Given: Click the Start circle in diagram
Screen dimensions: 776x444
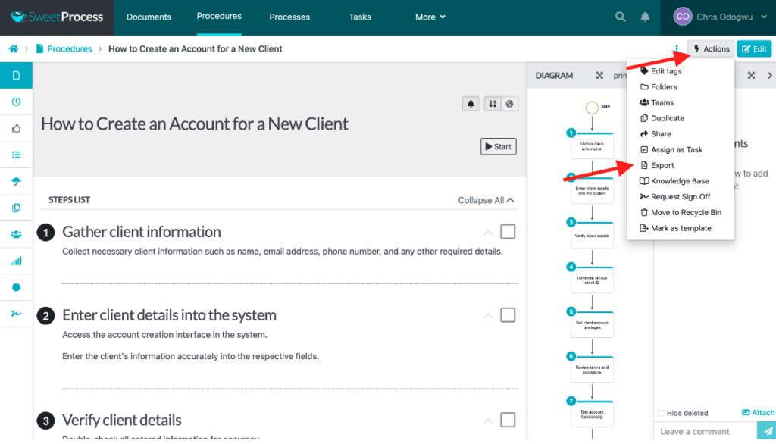Looking at the screenshot, I should click(x=592, y=108).
